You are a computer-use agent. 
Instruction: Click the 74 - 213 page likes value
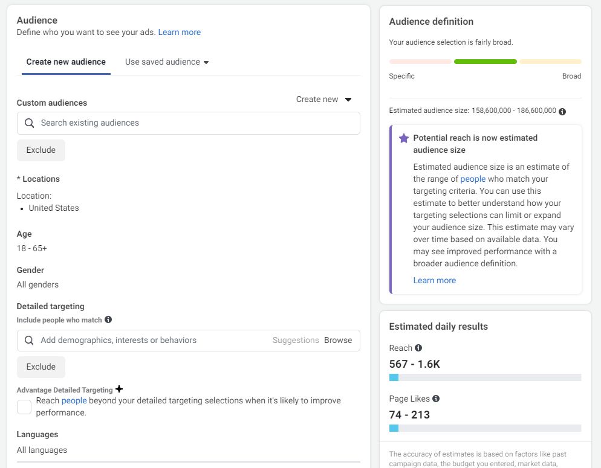tap(409, 415)
